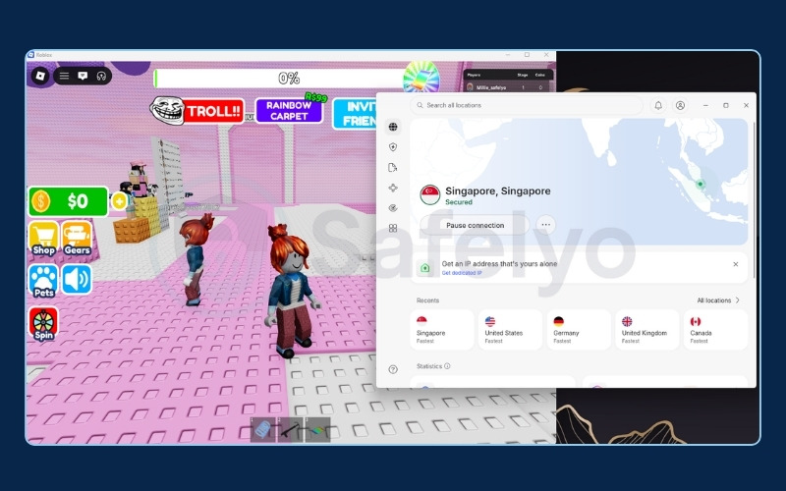Click the Pause connection button
Viewport: 786px width, 491px height.
475,225
